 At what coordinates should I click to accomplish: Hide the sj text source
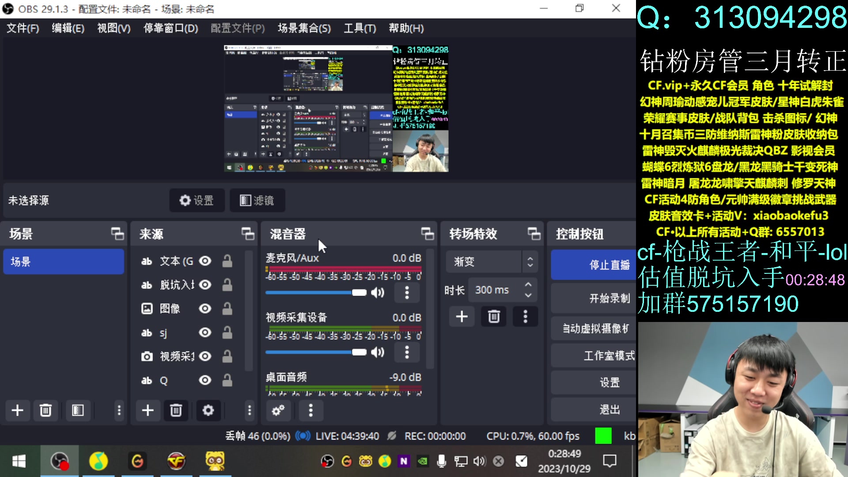click(205, 333)
